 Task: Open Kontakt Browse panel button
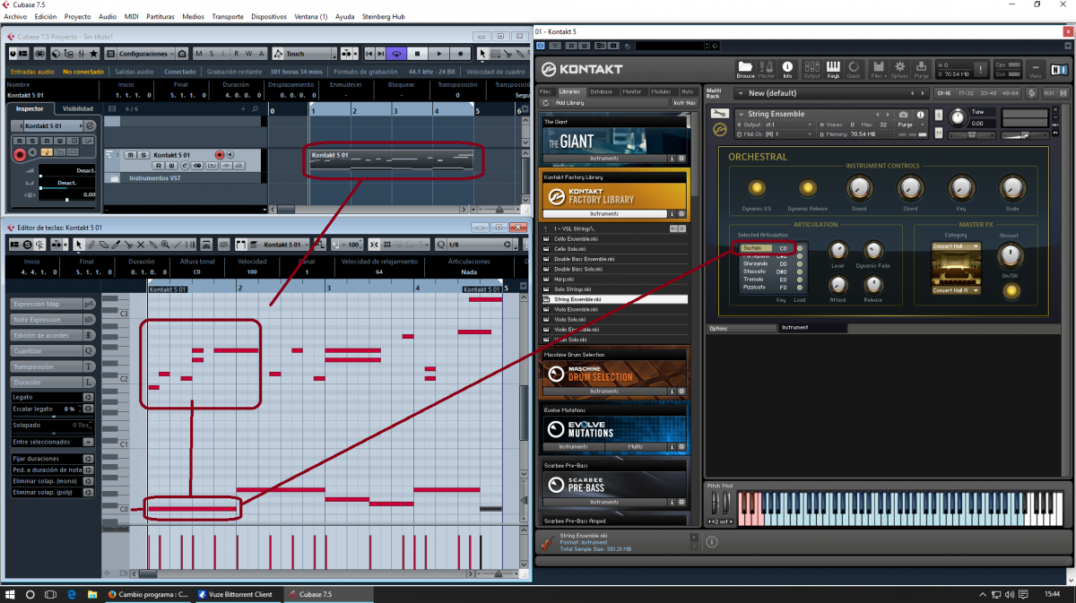(x=745, y=69)
